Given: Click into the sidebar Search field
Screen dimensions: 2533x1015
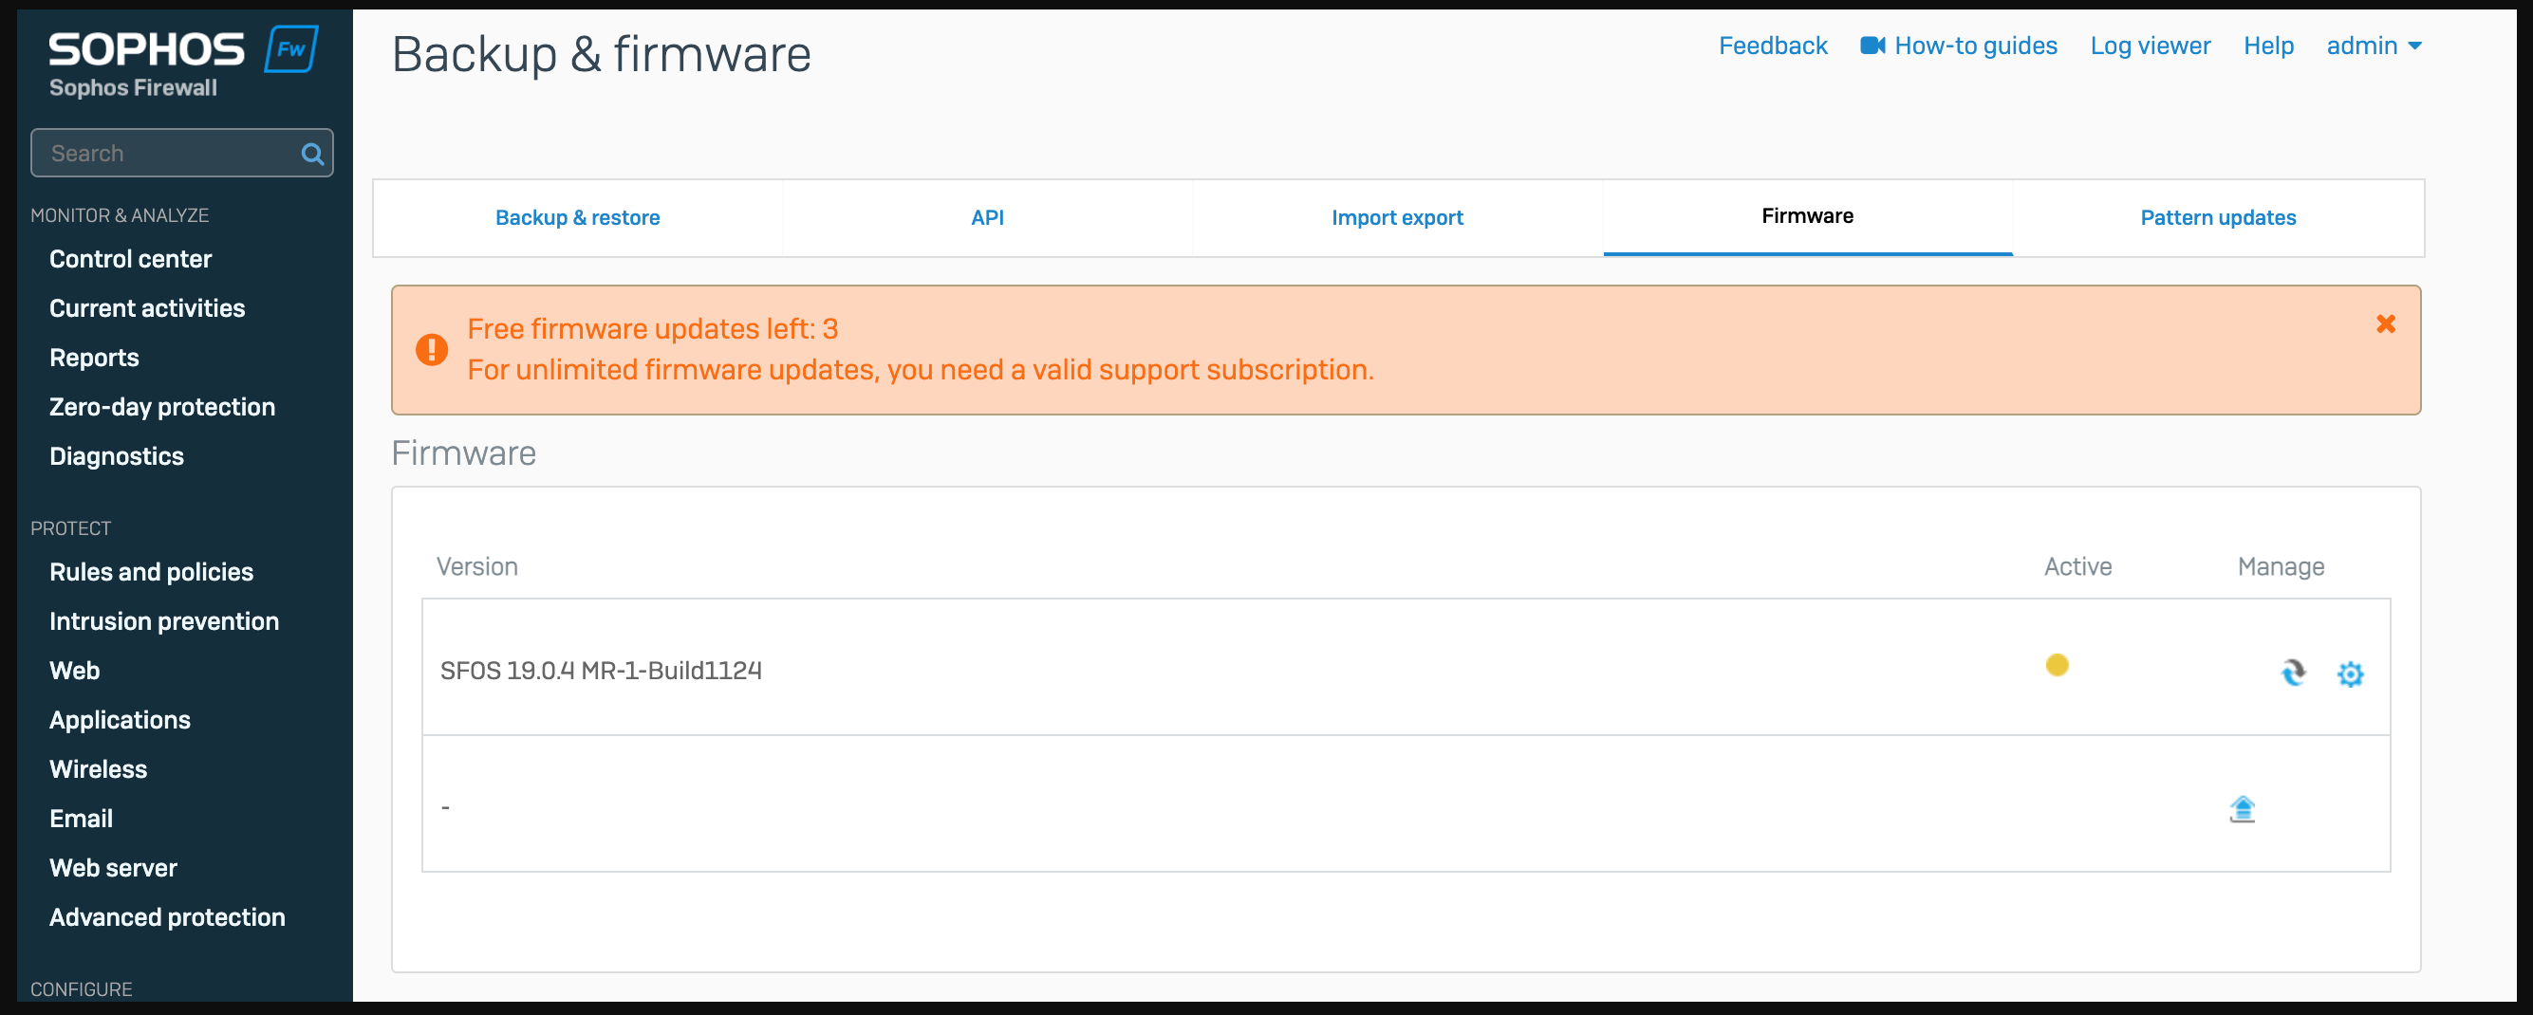Looking at the screenshot, I should pos(167,155).
